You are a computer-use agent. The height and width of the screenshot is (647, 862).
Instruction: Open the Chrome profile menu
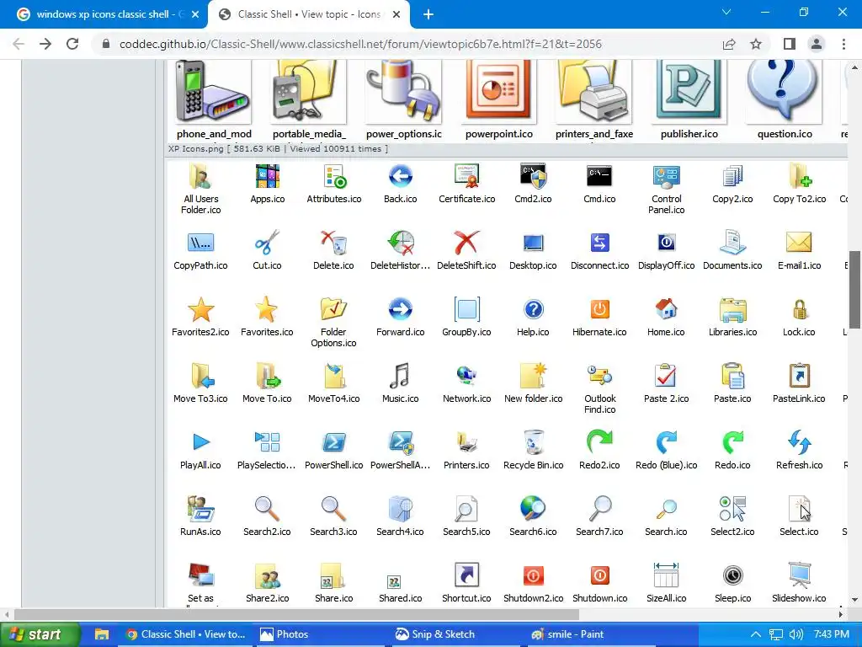pyautogui.click(x=817, y=44)
